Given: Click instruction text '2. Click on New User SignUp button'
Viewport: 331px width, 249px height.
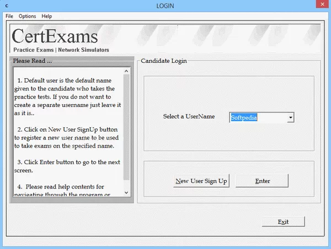Looking at the screenshot, I should point(67,129).
